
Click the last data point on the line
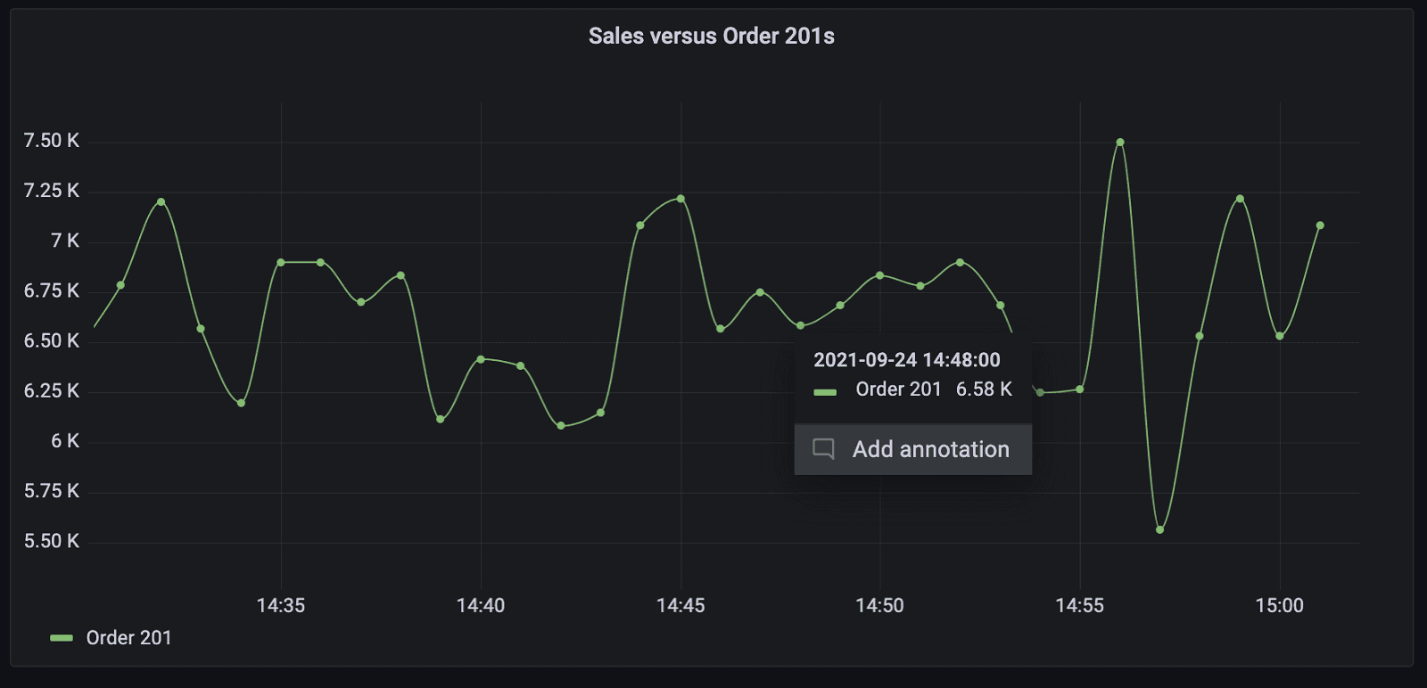click(x=1320, y=225)
